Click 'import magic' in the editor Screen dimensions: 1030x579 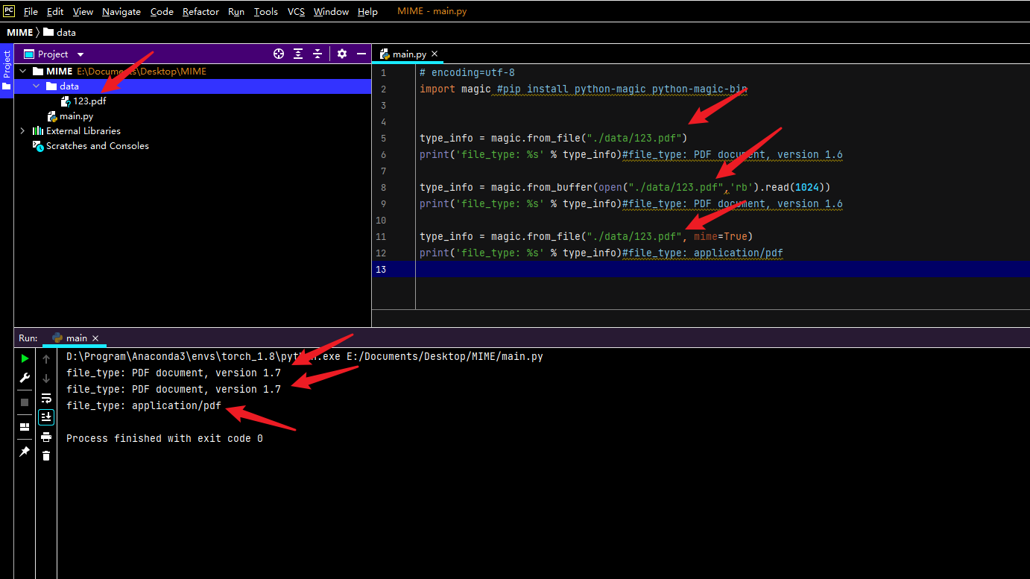click(455, 89)
